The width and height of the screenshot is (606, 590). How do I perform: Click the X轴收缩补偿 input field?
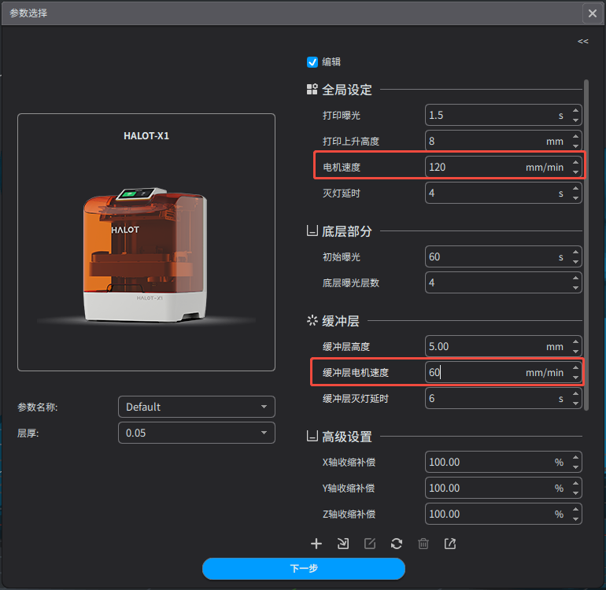503,462
